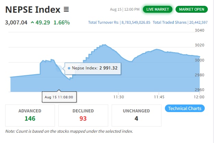
Task: Click the MARKET OPEN status badge
Action: click(x=191, y=9)
